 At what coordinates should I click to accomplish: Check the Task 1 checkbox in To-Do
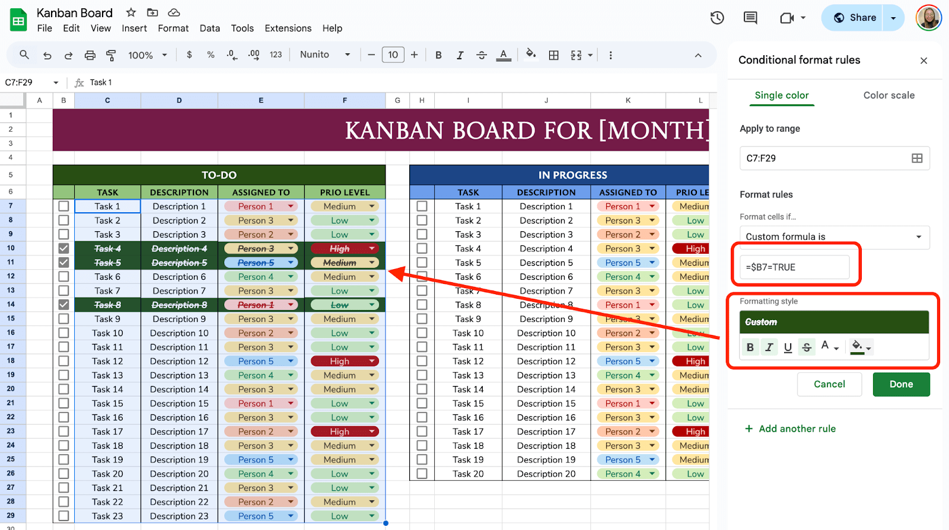[63, 206]
